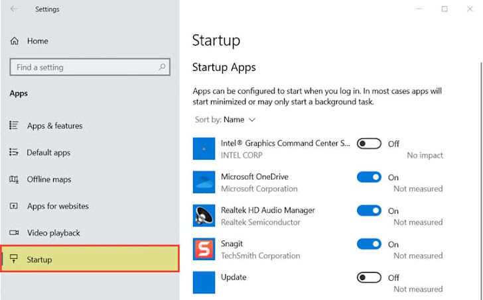The height and width of the screenshot is (300, 483).
Task: Turn on the Update app toggle
Action: pyautogui.click(x=369, y=277)
